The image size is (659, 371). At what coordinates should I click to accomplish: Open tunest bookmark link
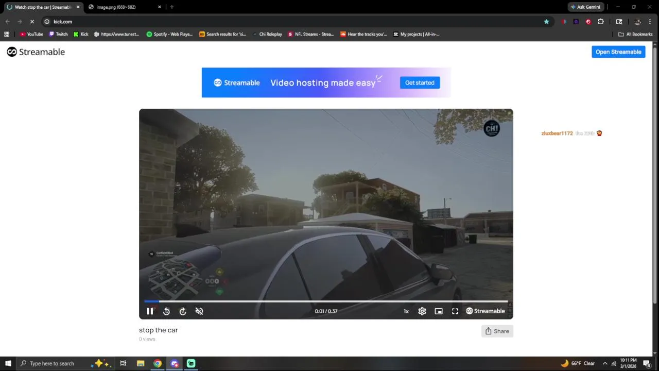tap(117, 35)
